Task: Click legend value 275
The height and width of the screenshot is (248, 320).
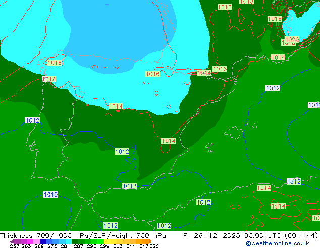Action: pyautogui.click(x=52, y=246)
